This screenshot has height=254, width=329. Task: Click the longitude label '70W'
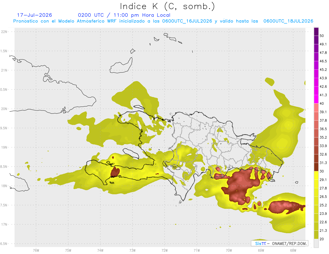coord(229,250)
